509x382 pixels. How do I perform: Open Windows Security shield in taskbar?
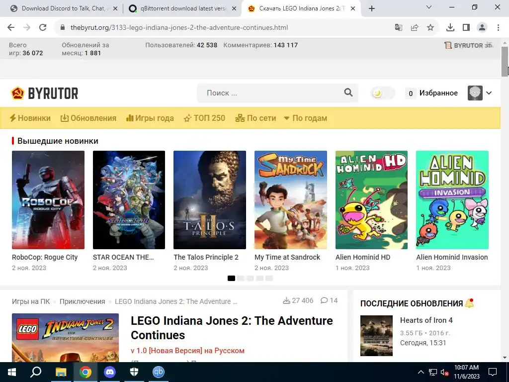click(x=134, y=372)
